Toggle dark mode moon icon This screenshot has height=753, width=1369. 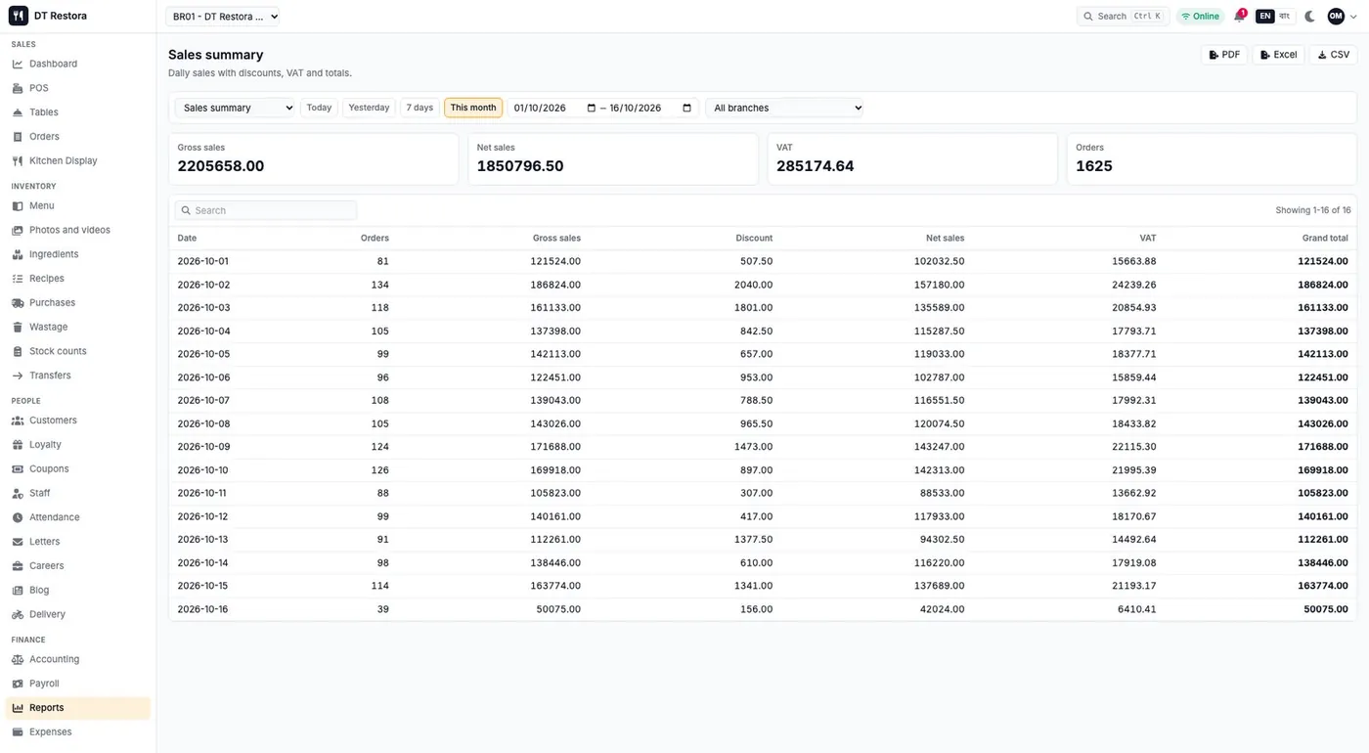point(1310,16)
